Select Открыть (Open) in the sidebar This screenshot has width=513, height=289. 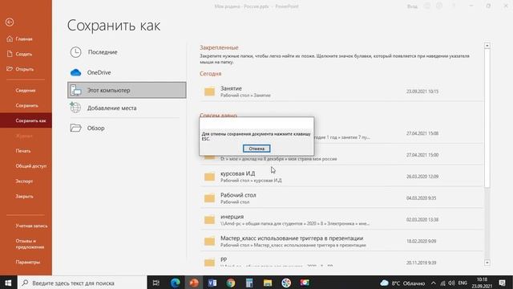pyautogui.click(x=20, y=69)
